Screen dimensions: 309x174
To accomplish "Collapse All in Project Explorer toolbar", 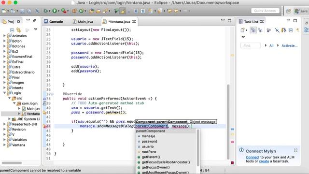I will (x=12, y=30).
